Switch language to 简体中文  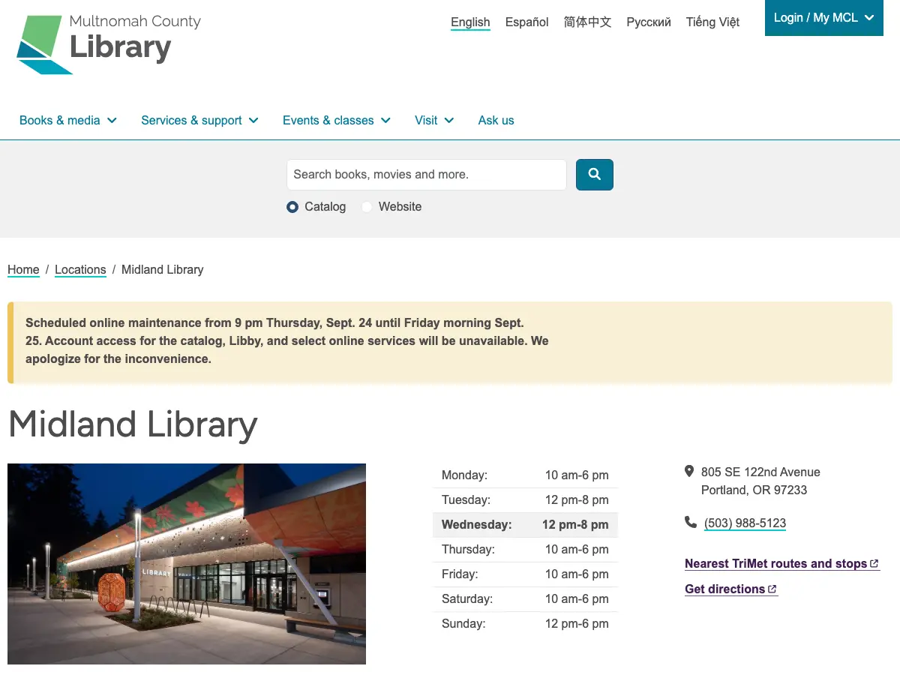tap(588, 22)
